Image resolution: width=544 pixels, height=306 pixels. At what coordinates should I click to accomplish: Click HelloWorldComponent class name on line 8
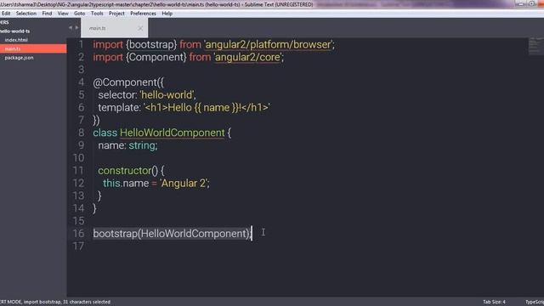(x=172, y=133)
